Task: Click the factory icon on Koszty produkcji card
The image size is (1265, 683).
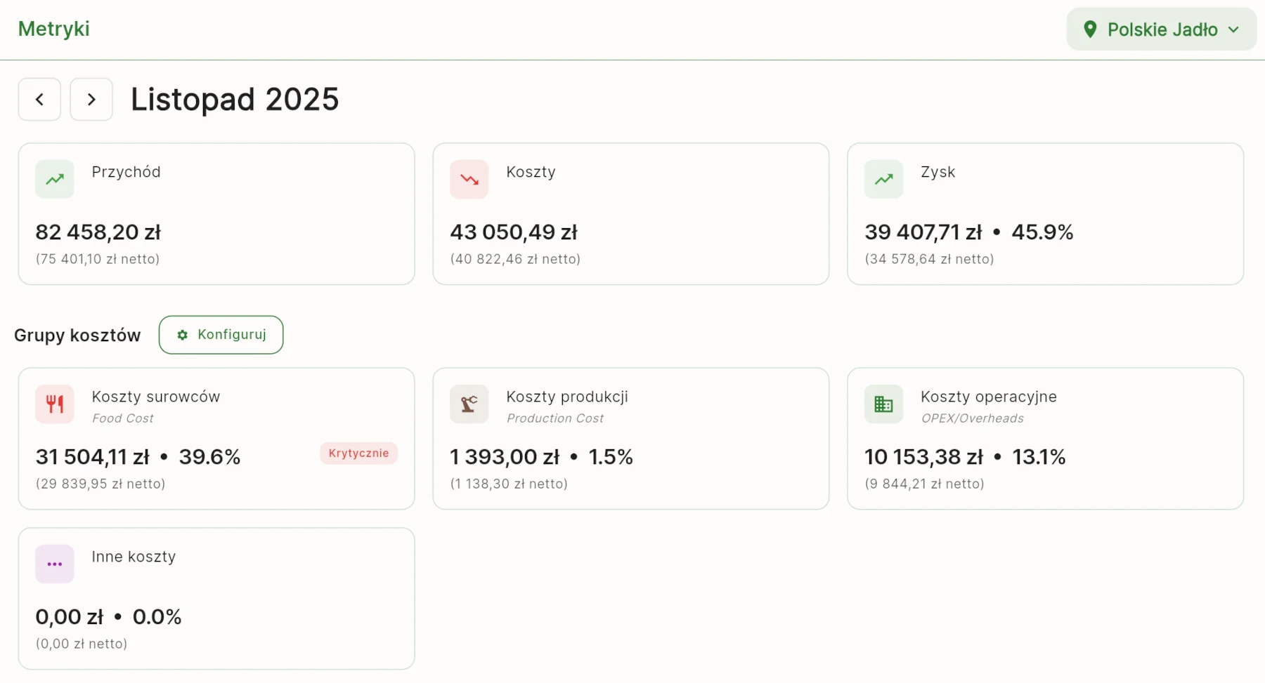Action: [x=469, y=404]
